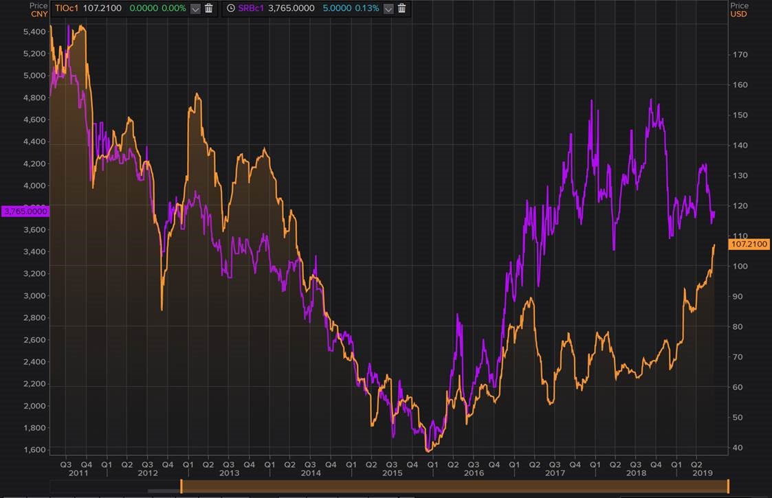Click the orange time range bar body

click(454, 487)
